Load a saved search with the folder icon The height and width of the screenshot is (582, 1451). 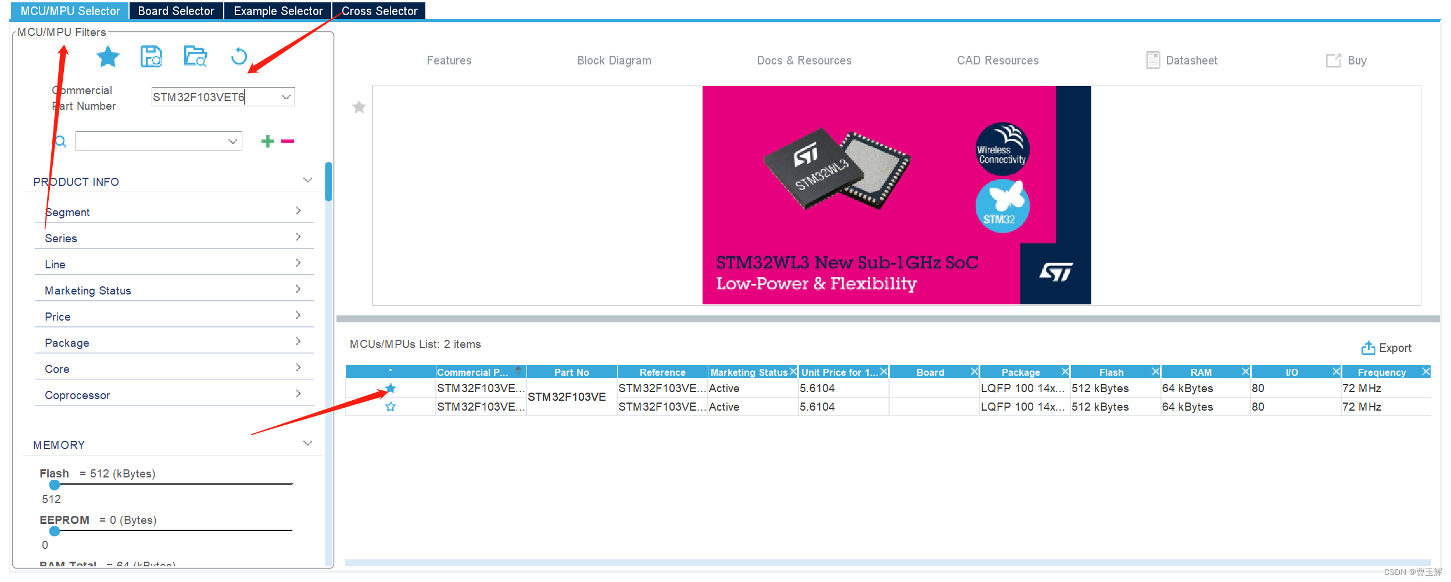(x=195, y=57)
